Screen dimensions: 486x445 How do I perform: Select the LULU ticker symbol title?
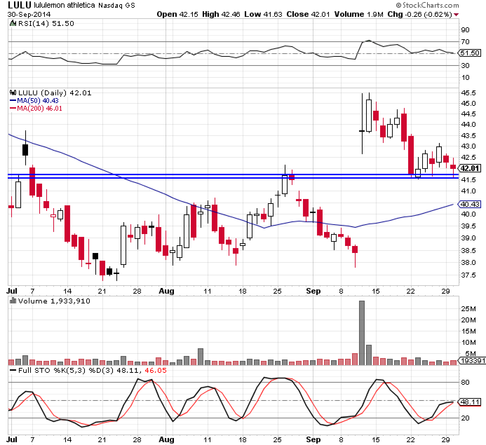click(19, 5)
